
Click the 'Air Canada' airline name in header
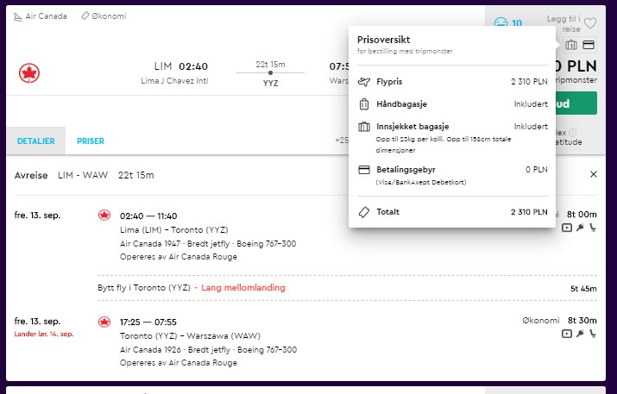pyautogui.click(x=46, y=16)
